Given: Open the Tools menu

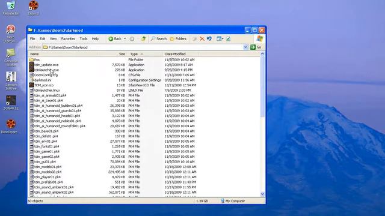Looking at the screenshot, I should [x=84, y=38].
